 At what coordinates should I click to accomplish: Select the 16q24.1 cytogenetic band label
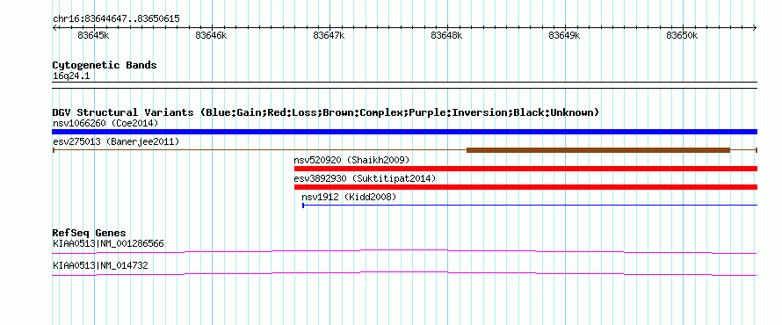click(71, 76)
